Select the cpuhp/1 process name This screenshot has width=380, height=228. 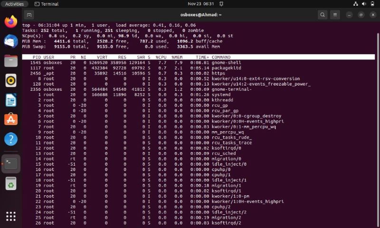click(221, 175)
